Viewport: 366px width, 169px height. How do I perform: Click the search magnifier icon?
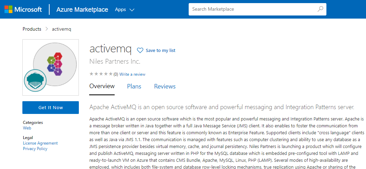pos(320,9)
